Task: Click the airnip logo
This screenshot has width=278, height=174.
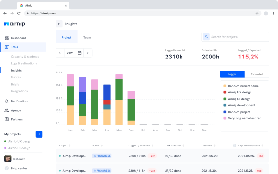Action: click(x=14, y=24)
